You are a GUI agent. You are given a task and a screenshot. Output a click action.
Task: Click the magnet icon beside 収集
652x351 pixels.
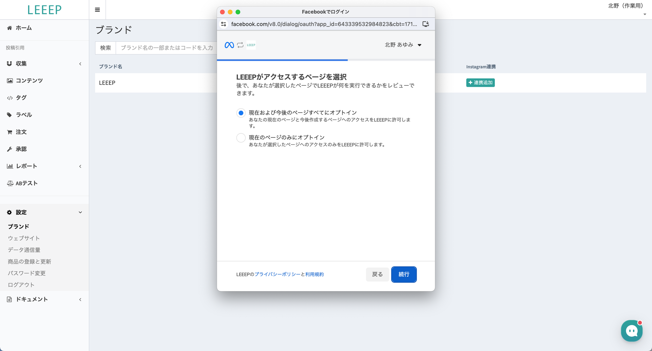click(9, 64)
